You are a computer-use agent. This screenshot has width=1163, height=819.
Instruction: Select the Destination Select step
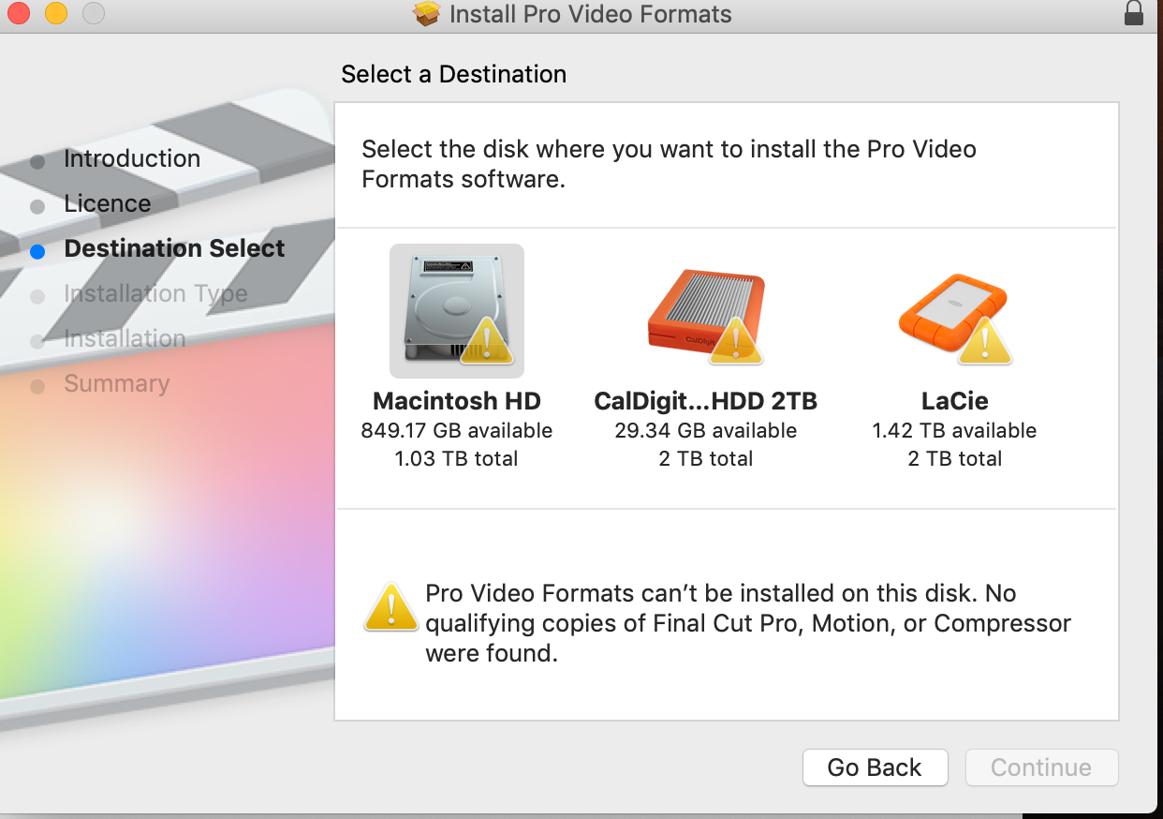(174, 249)
